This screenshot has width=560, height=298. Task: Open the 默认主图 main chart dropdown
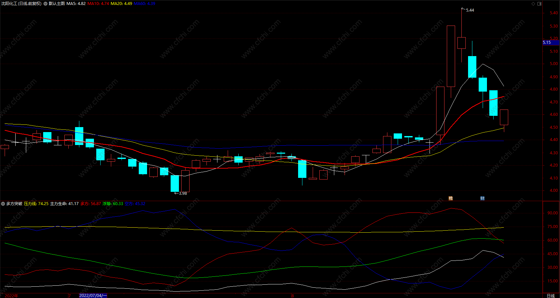(x=45, y=4)
